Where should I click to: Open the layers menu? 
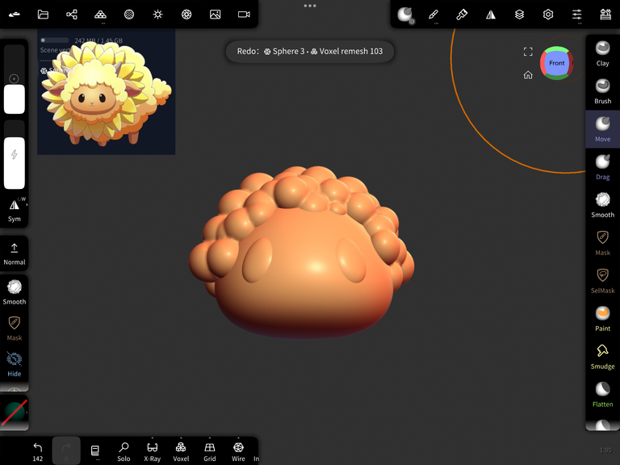click(519, 15)
